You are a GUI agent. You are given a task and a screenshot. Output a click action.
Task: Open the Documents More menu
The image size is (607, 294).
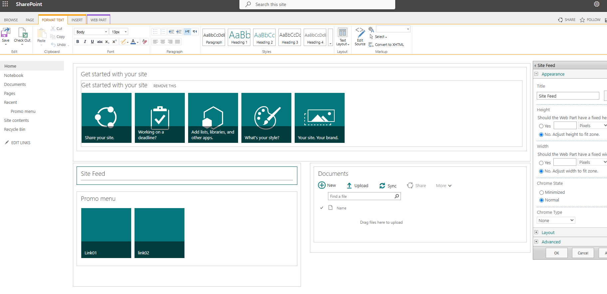444,186
